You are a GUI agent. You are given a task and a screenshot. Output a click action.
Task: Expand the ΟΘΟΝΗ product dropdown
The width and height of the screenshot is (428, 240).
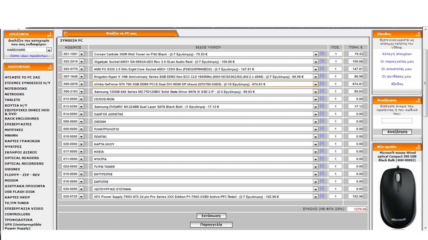pyautogui.click(x=316, y=122)
